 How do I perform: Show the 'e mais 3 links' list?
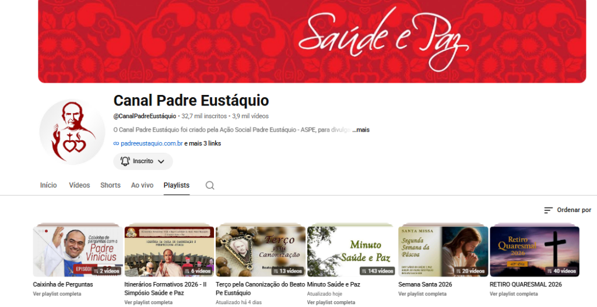[202, 143]
